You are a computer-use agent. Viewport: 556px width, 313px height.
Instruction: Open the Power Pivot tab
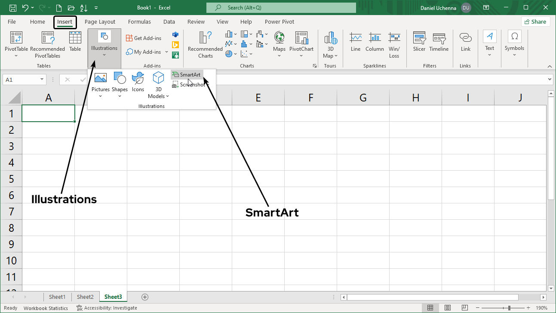(278, 21)
